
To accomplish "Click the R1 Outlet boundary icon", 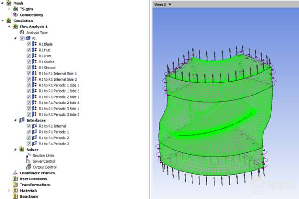I will 35,62.
